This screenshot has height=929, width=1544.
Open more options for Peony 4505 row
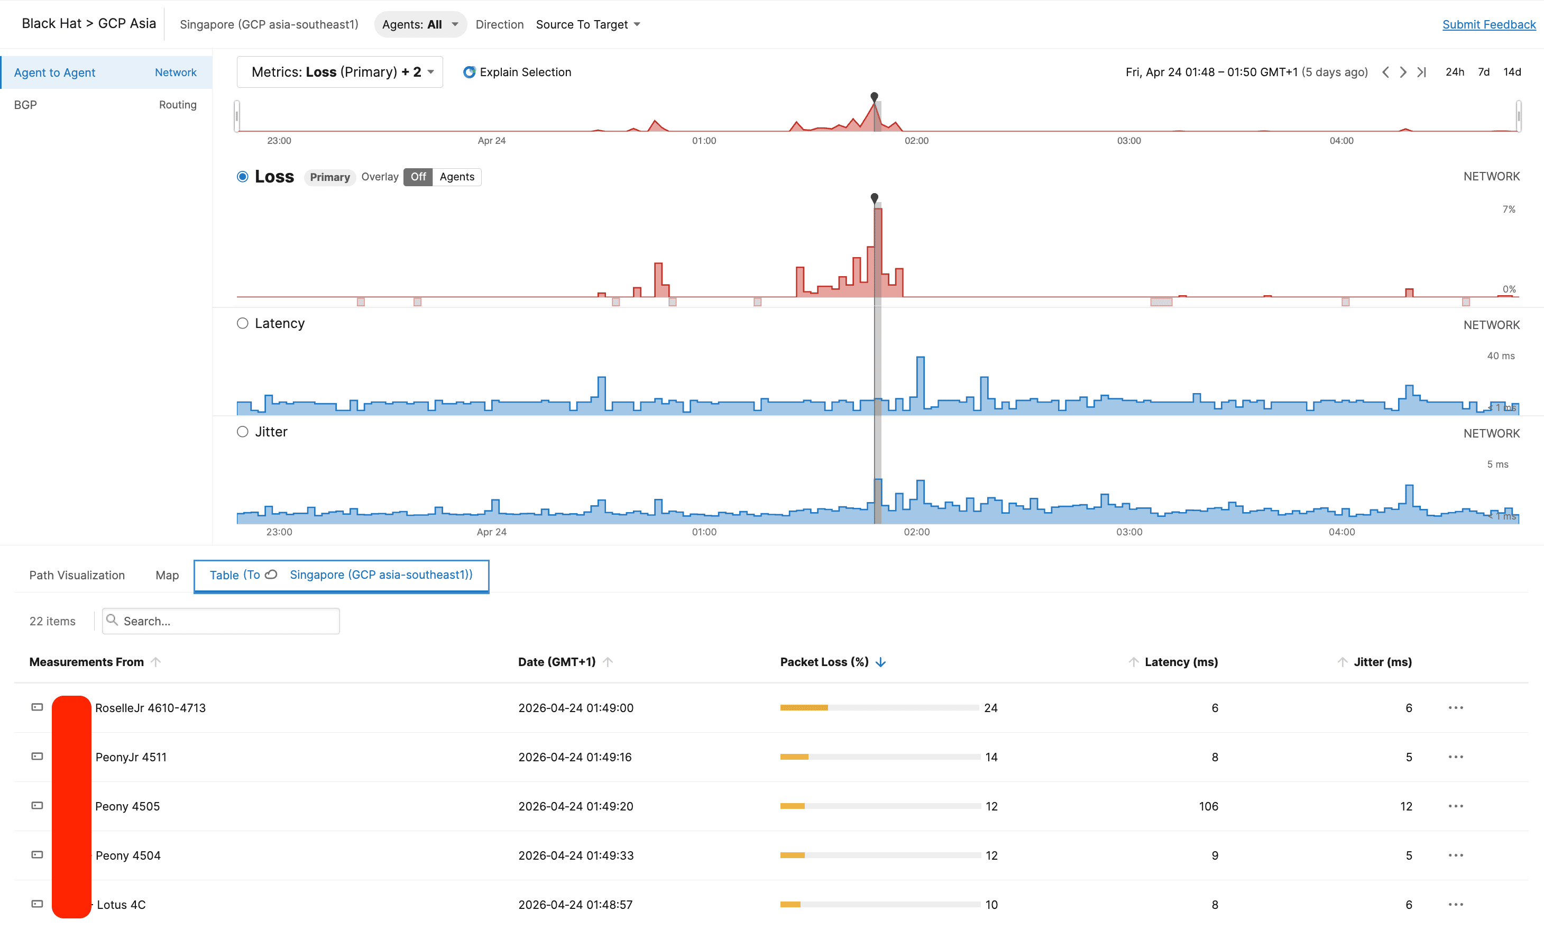1456,806
